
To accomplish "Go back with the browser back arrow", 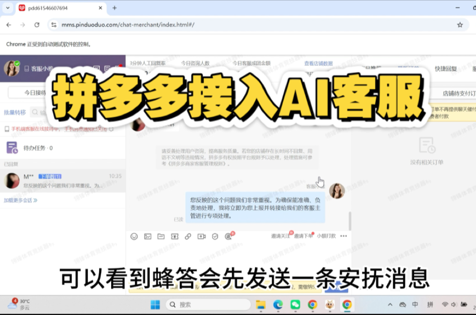I will (x=9, y=25).
